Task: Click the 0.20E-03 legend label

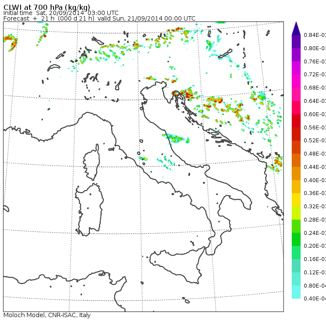Action: [x=315, y=246]
